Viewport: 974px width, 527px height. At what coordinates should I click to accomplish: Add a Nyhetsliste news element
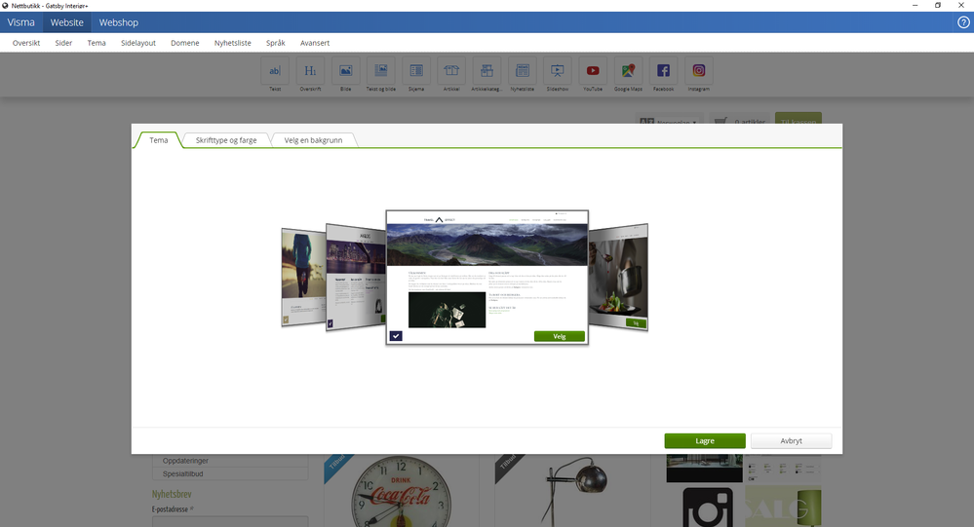pos(523,71)
